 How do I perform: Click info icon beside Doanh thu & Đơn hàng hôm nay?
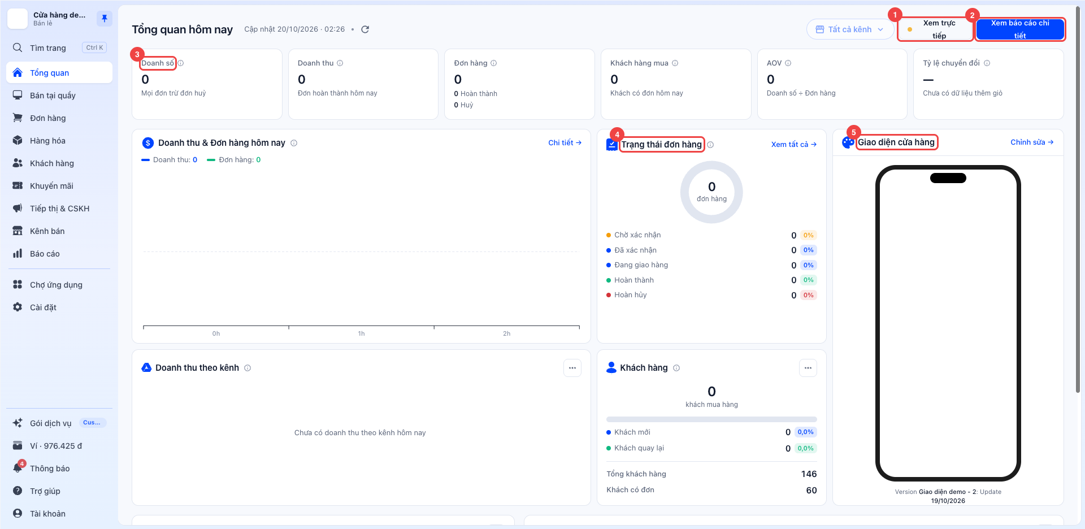tap(294, 143)
